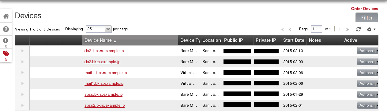Follow the Order Devices link
Screen dimensions: 387x111
coord(365,9)
